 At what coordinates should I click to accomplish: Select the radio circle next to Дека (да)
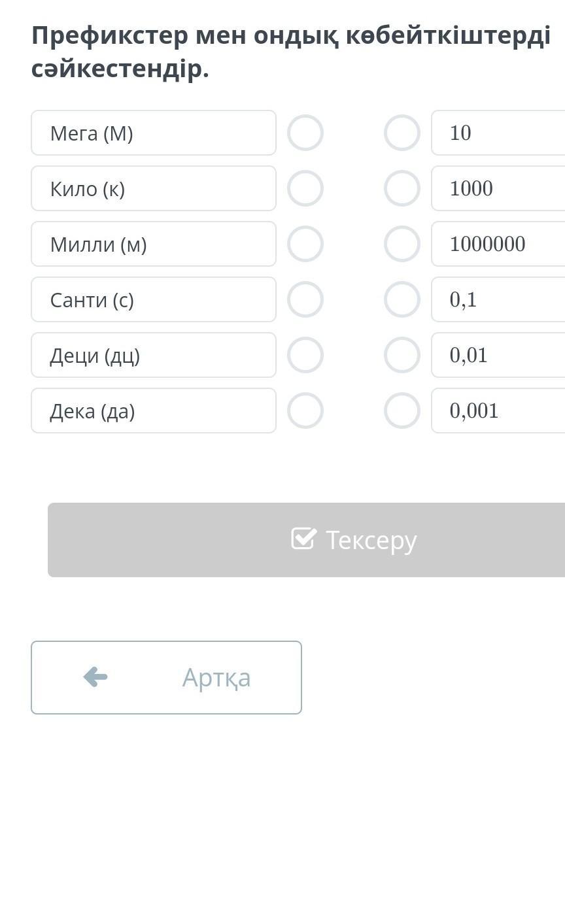305,411
